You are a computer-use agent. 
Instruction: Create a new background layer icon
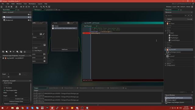click(3, 52)
